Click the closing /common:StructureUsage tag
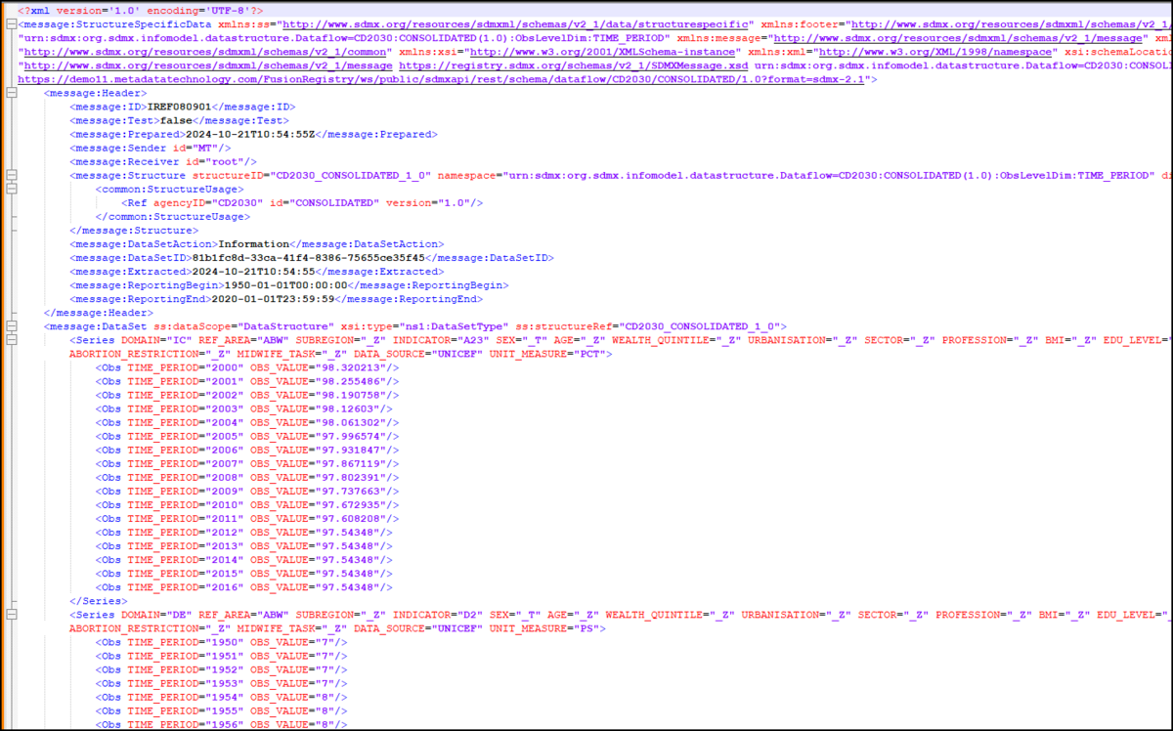The image size is (1173, 731). [173, 216]
